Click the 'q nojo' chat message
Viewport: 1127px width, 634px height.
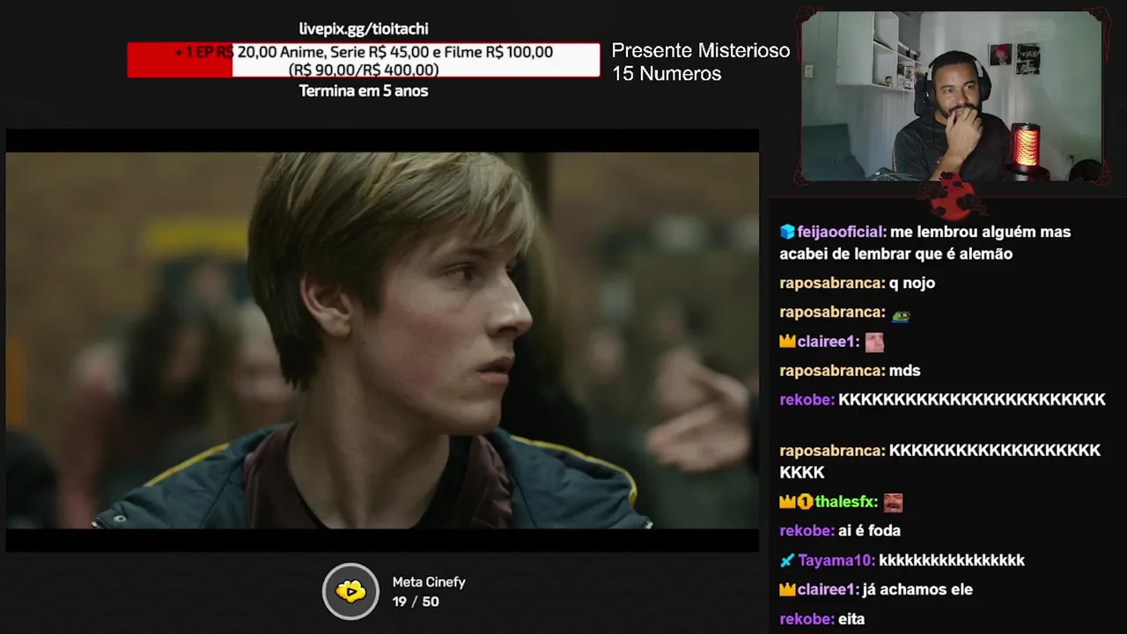tap(912, 283)
